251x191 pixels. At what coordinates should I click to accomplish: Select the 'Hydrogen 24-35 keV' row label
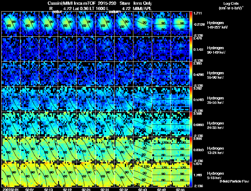(216, 125)
